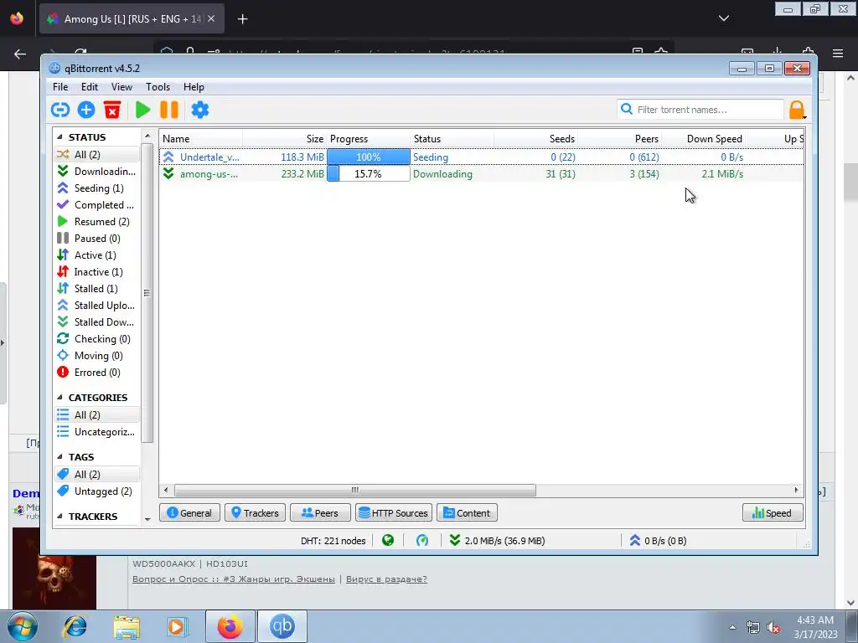Open the Windows Start menu
The height and width of the screenshot is (643, 858).
pos(23,626)
